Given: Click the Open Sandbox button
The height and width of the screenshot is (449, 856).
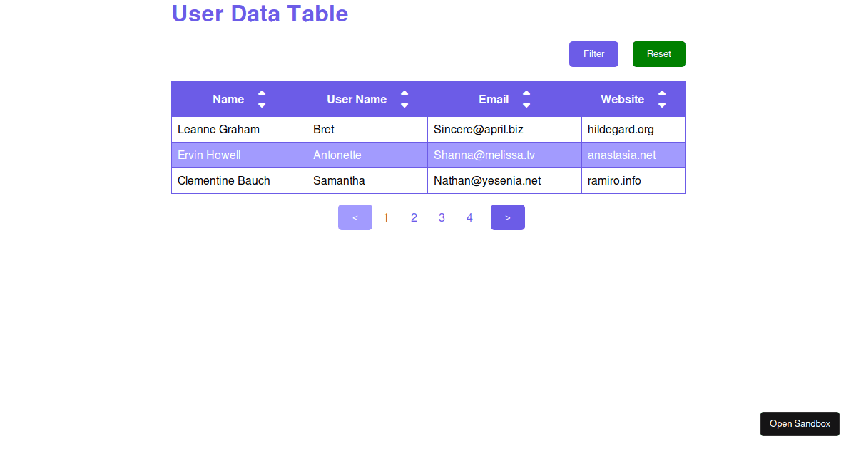Looking at the screenshot, I should [x=800, y=423].
